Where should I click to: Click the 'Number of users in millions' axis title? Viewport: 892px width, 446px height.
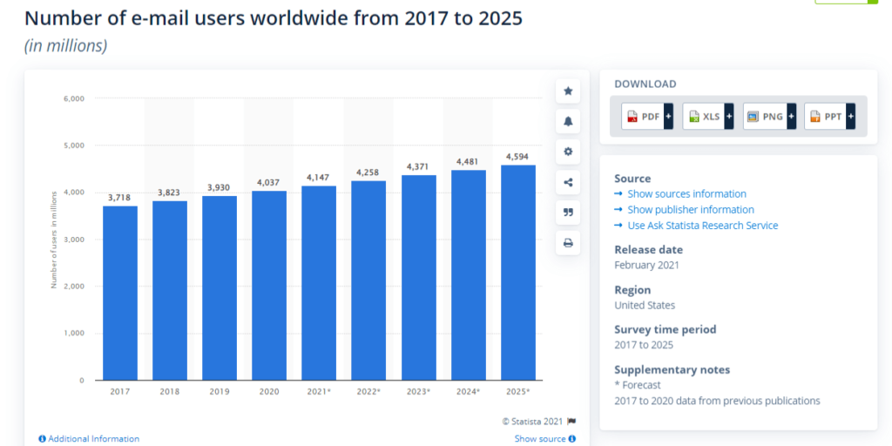click(x=54, y=239)
